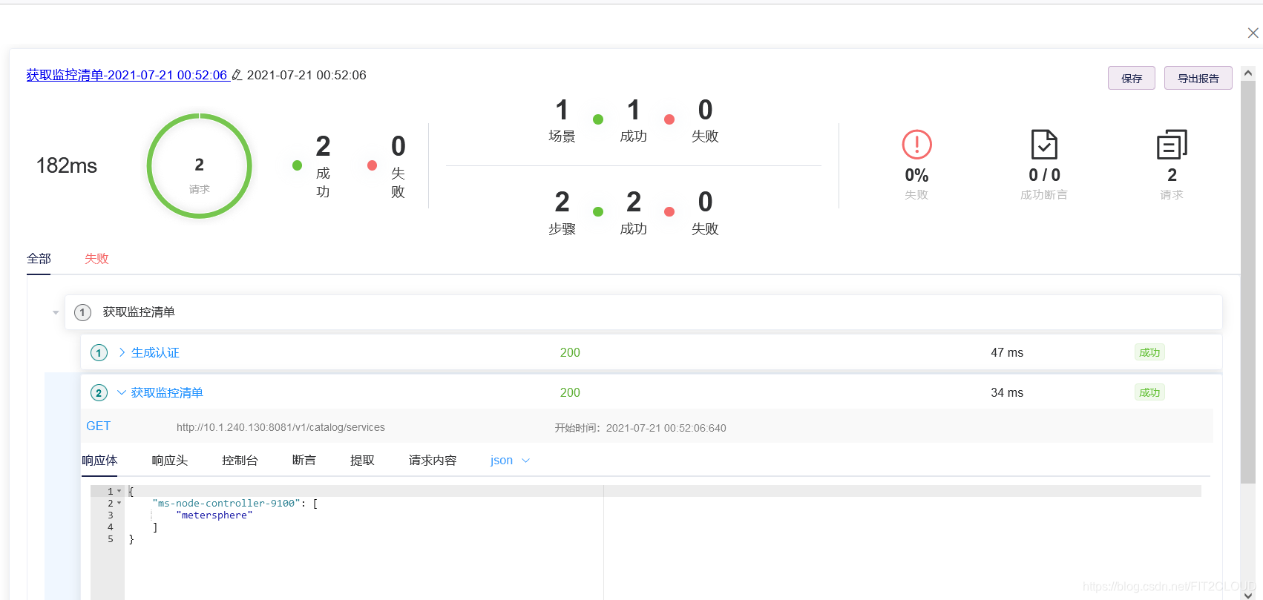Click the 获取监控清单 scenario header row
Screen dimensions: 1263x600
point(643,312)
